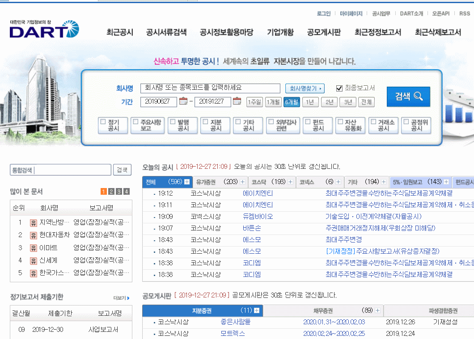Open the 오픈API link
This screenshot has height=339, width=474.
[441, 13]
